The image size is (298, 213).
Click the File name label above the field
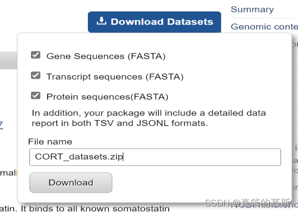(x=50, y=141)
